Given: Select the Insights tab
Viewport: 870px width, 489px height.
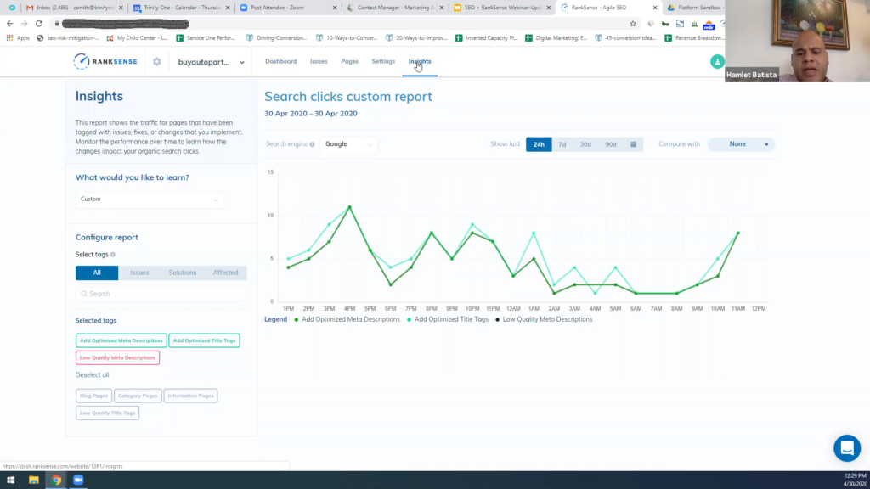Looking at the screenshot, I should (420, 61).
